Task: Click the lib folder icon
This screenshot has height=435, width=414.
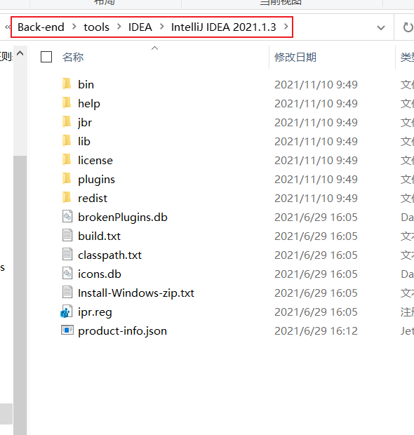Action: [67, 141]
